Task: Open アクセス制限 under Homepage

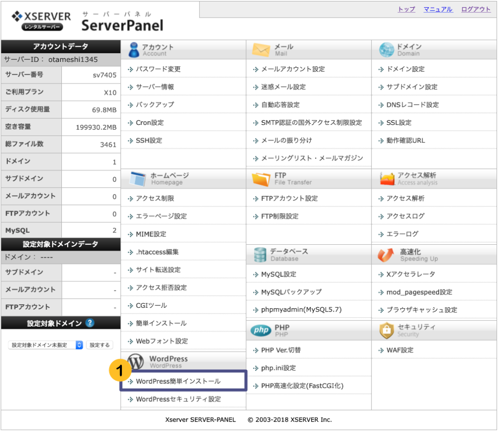Action: click(x=155, y=198)
